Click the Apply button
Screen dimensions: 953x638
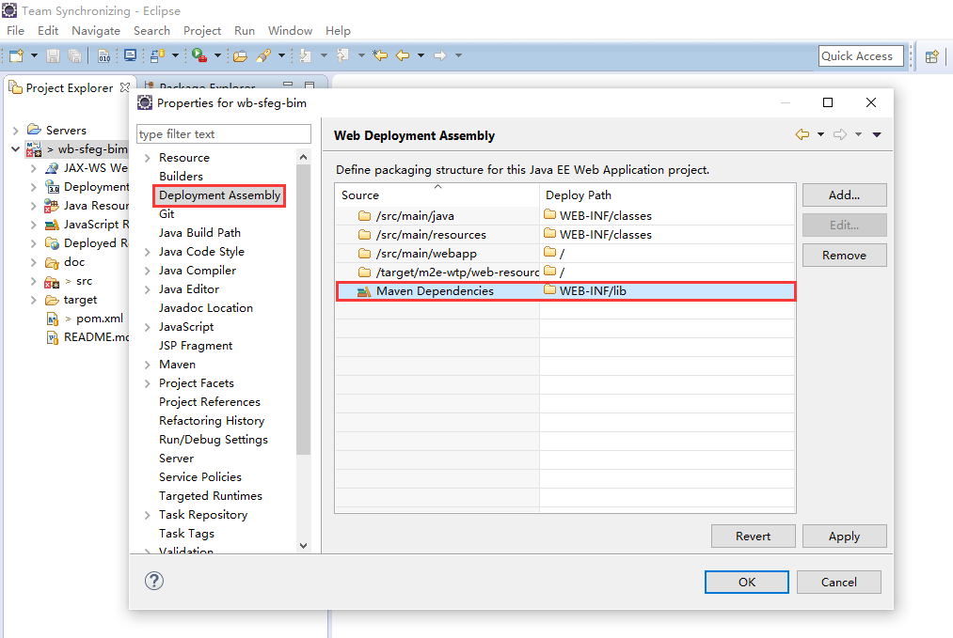click(844, 537)
